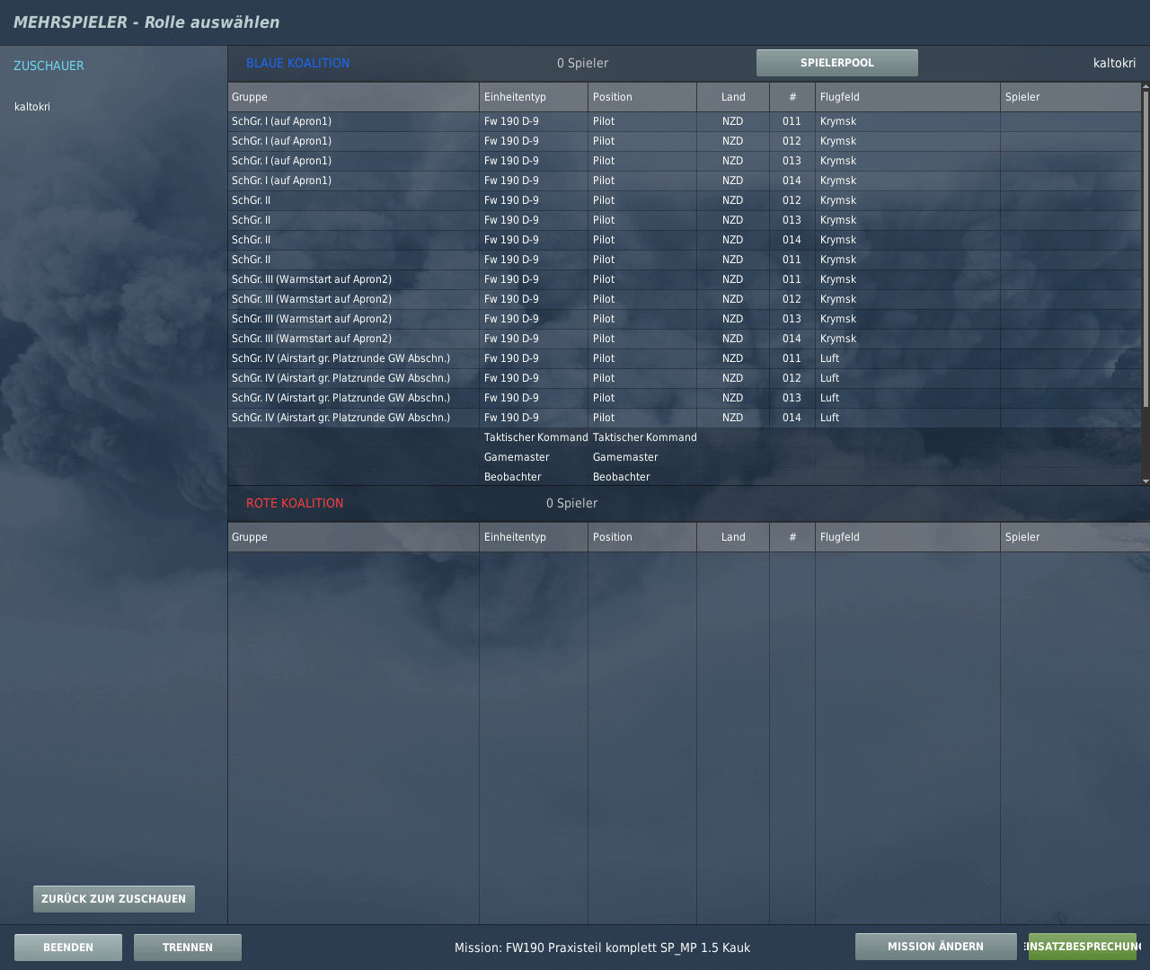This screenshot has width=1150, height=970.
Task: Choose SchGr. III Warmstart slot number 012
Action: click(x=539, y=299)
